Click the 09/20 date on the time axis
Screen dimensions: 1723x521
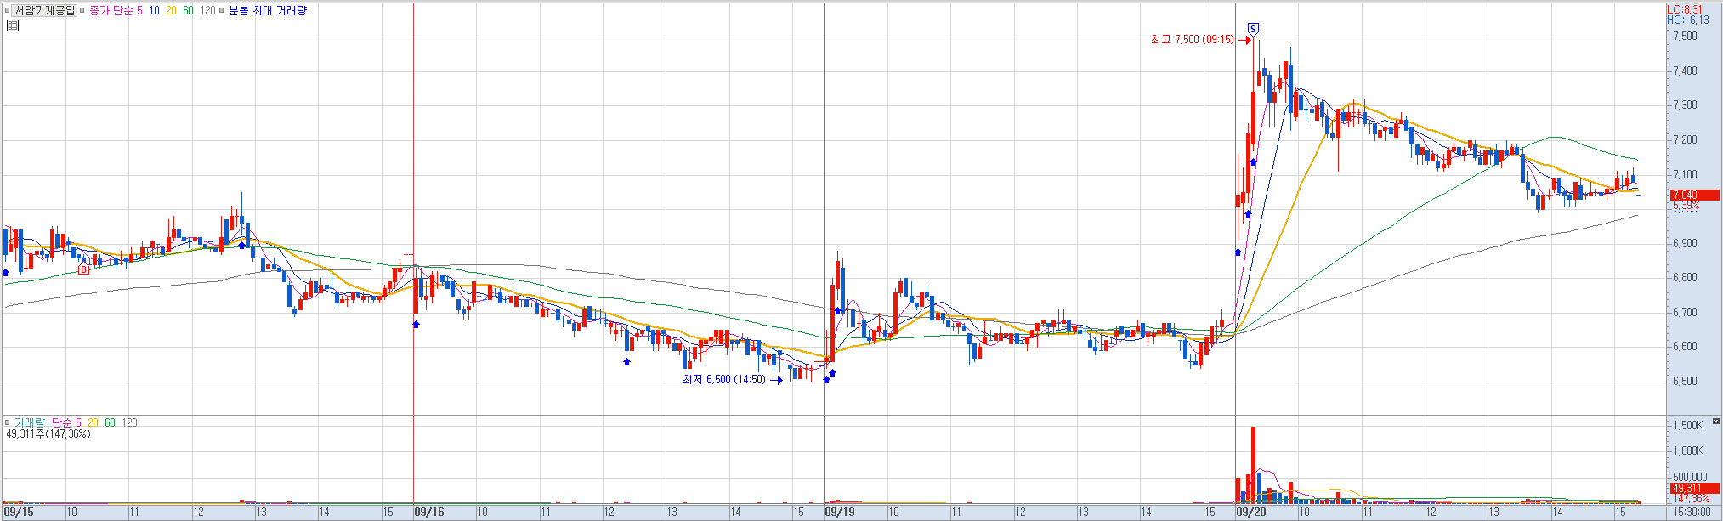coord(1251,513)
